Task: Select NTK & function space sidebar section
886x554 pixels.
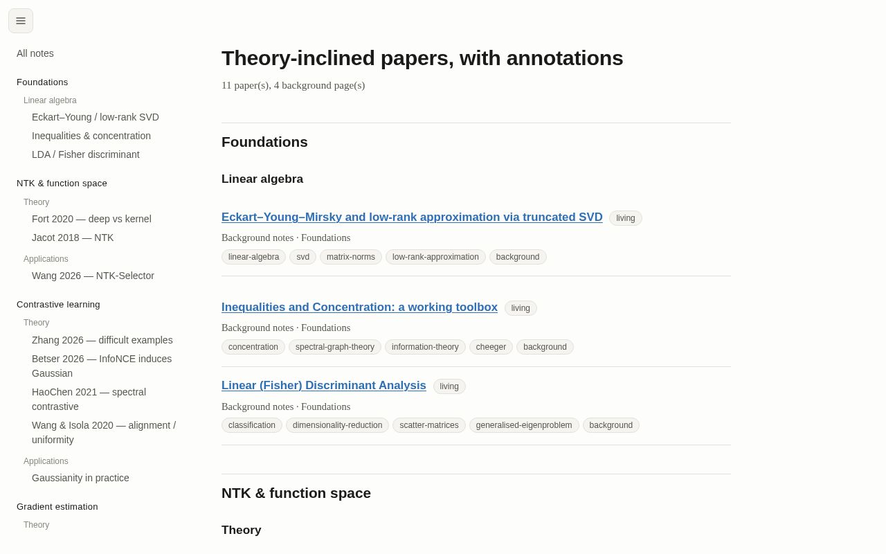Action: [x=62, y=184]
